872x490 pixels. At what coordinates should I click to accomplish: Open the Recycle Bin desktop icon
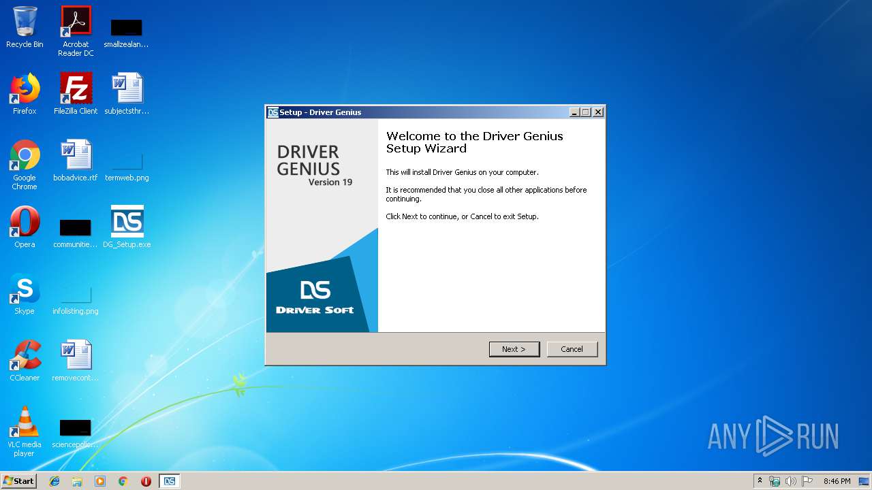pos(25,27)
